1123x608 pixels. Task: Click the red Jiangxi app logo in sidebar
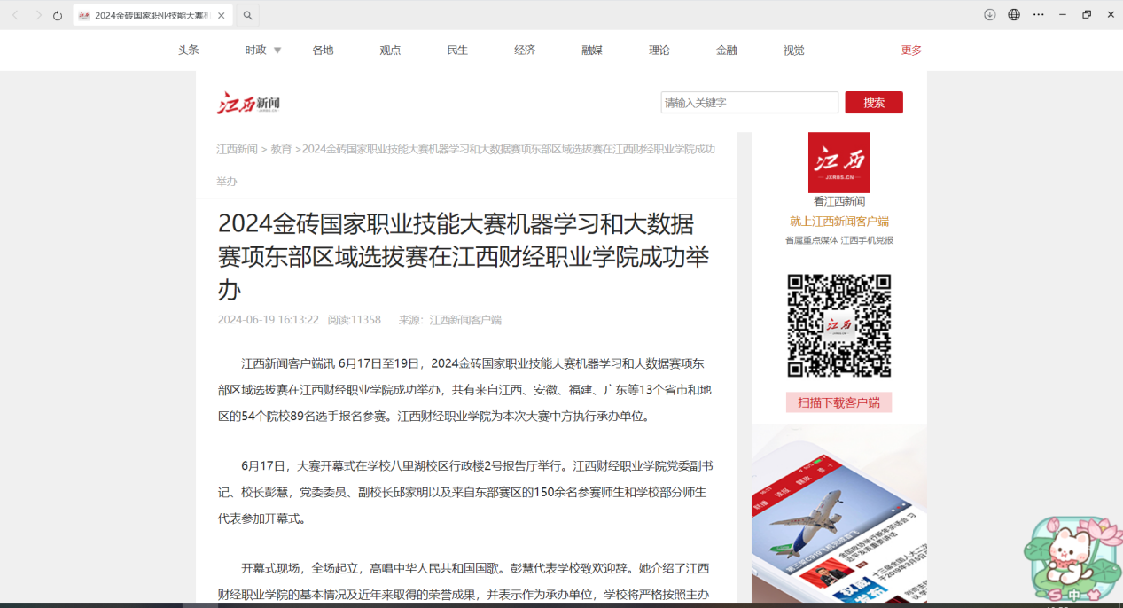point(838,162)
